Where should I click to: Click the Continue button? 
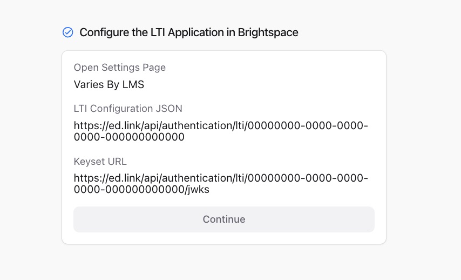[224, 219]
